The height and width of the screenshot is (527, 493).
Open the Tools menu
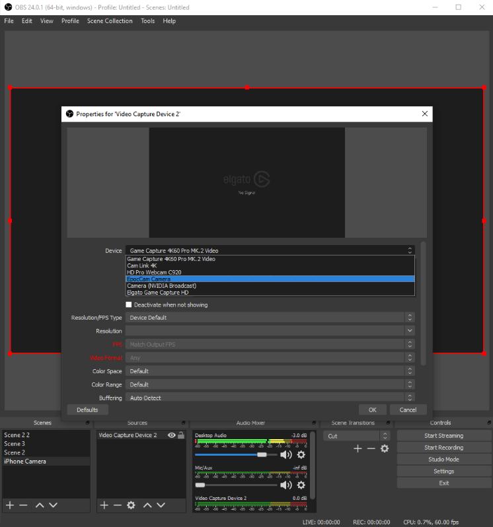[147, 21]
